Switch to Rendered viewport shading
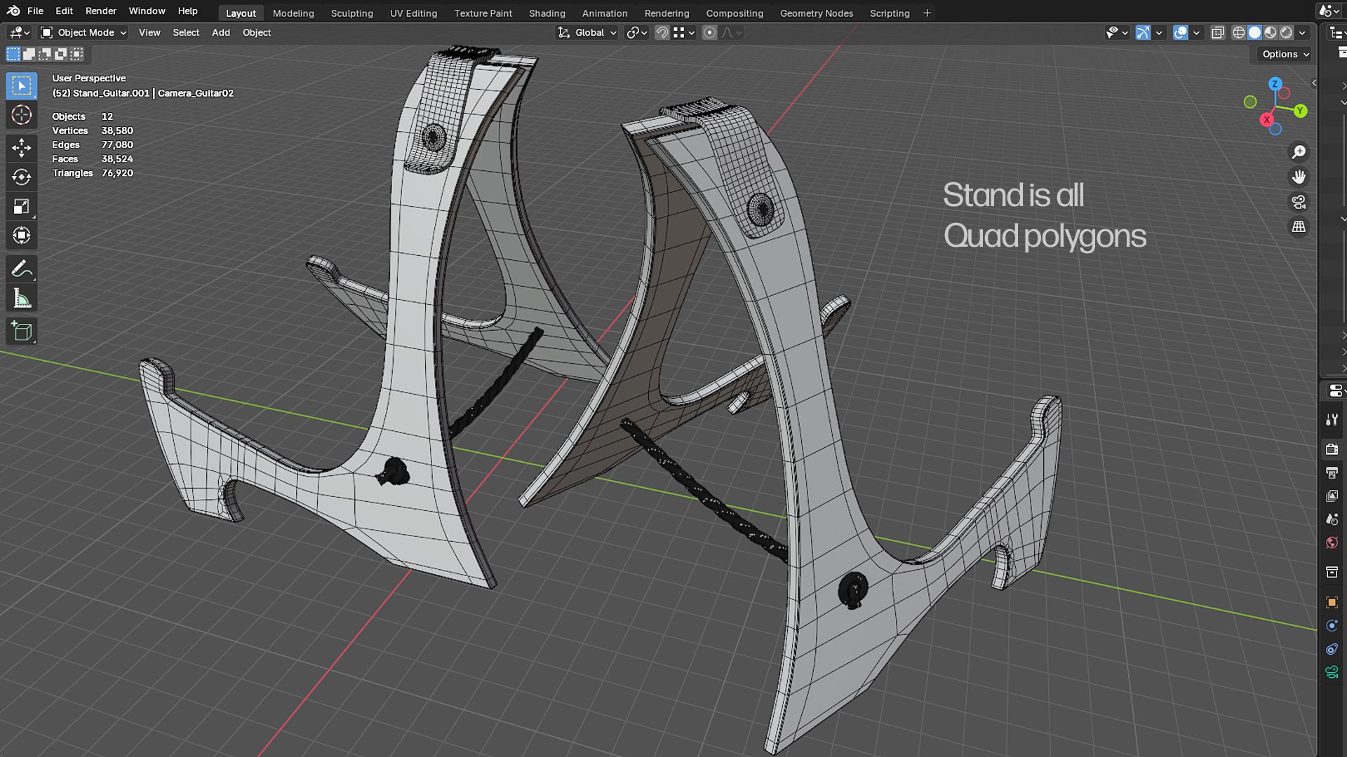1347x757 pixels. tap(1287, 32)
